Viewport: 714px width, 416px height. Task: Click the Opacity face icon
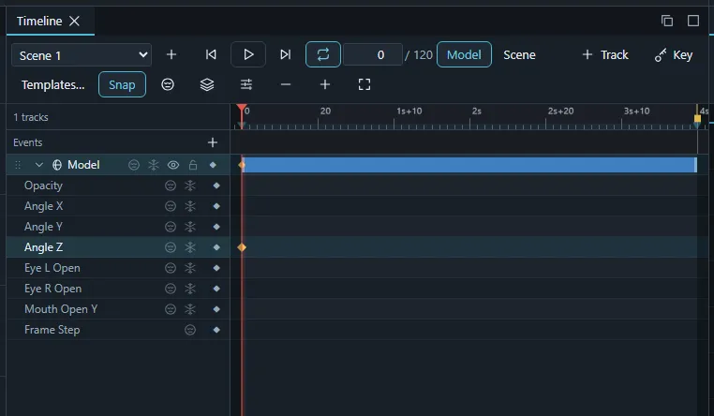171,186
